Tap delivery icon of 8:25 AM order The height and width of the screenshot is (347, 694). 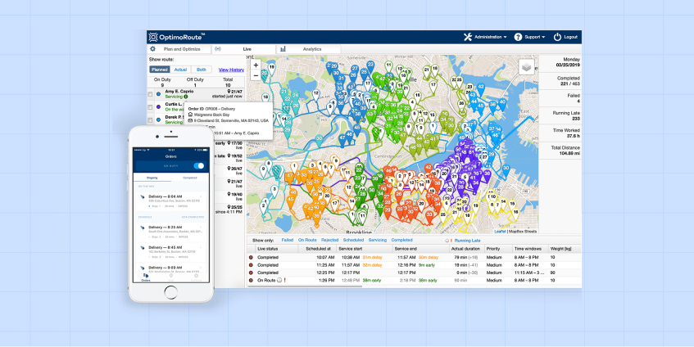(142, 228)
